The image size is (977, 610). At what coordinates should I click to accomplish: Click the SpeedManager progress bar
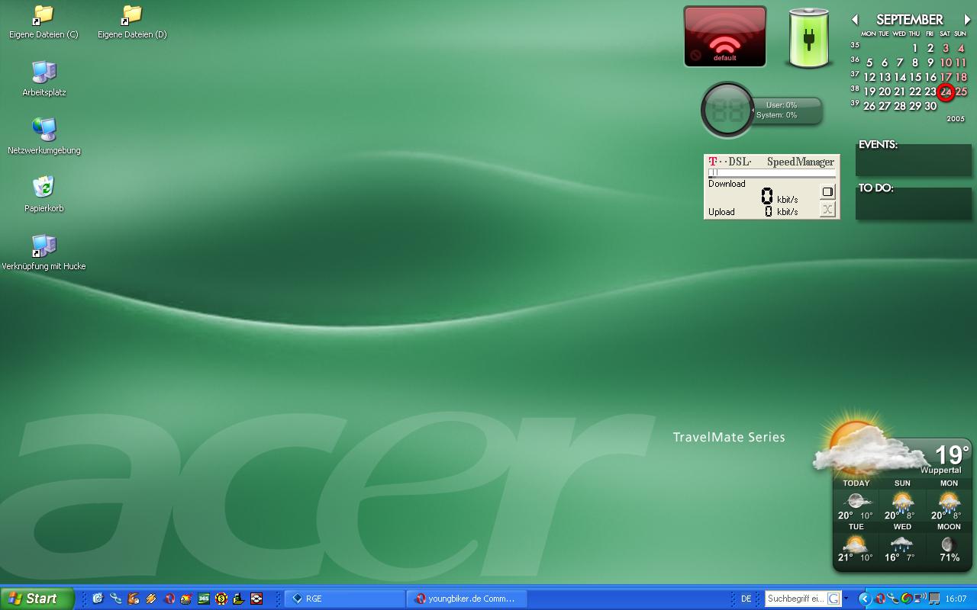[772, 173]
